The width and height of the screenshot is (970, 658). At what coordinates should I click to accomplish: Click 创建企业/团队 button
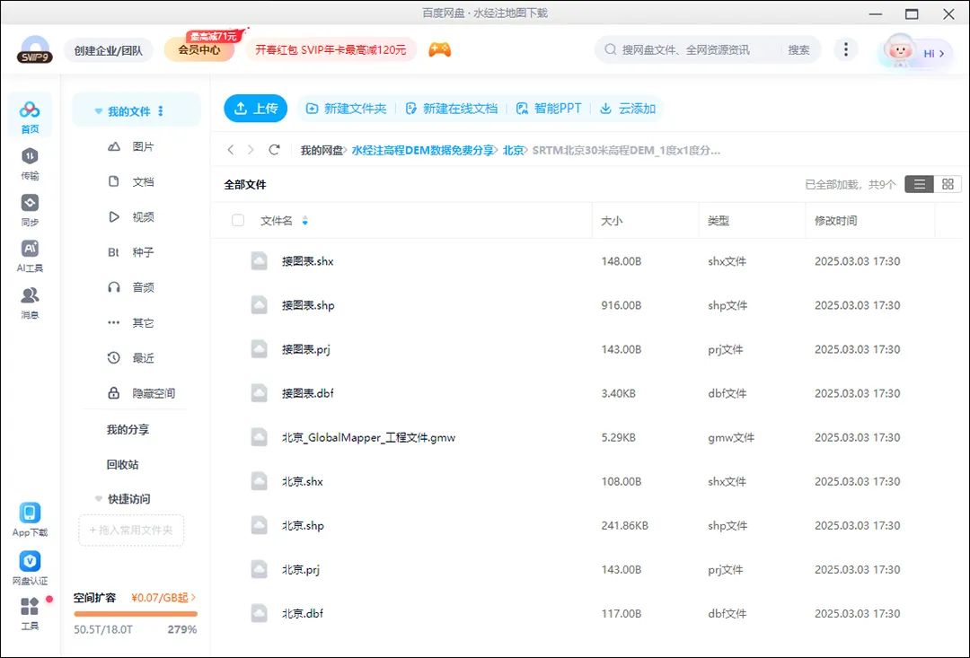point(109,50)
